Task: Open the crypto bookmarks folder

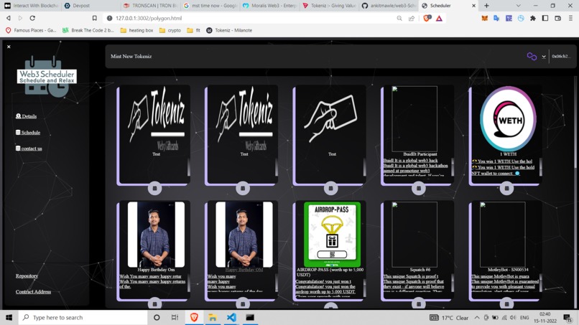Action: click(x=170, y=30)
